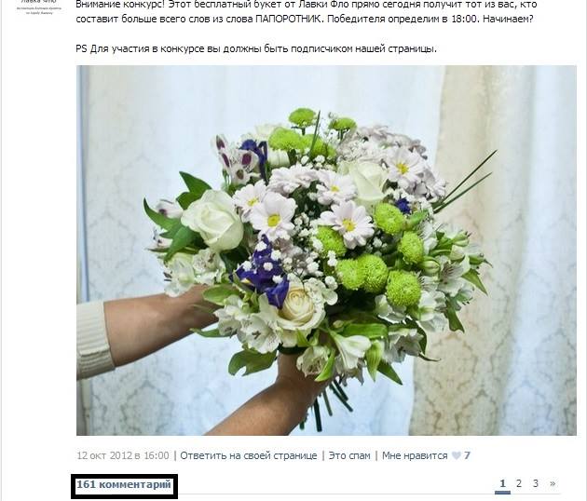Click the purple iris in the bouquet photo
This screenshot has height=501, width=587.
(x=265, y=271)
